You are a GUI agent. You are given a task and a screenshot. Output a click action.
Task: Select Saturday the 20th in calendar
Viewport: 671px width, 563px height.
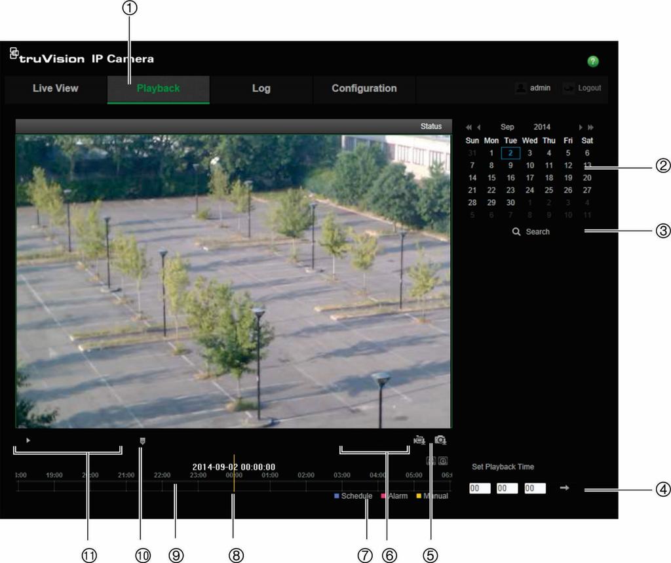click(587, 178)
